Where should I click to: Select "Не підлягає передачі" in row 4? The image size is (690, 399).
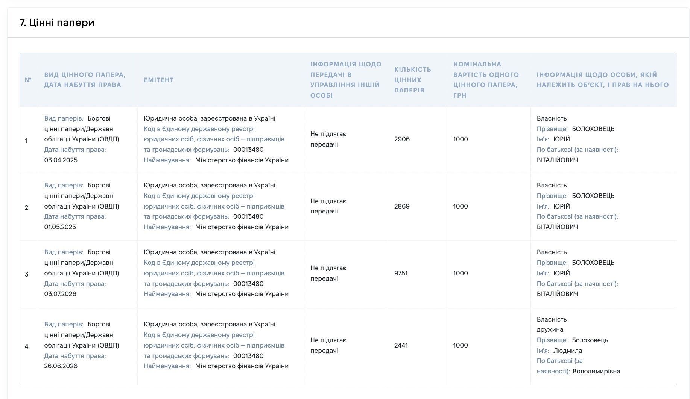pos(328,345)
